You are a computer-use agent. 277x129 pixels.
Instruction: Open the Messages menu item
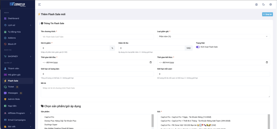(13, 93)
